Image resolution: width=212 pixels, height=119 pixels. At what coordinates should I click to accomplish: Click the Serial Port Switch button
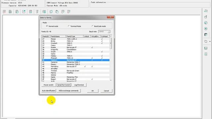coord(64,85)
